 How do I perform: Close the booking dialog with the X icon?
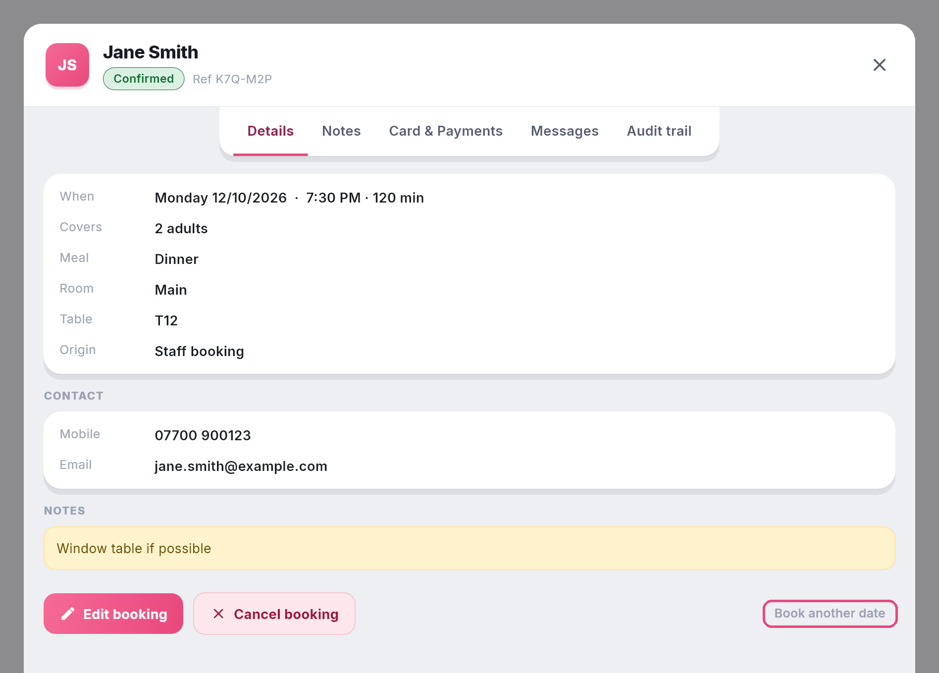pos(879,65)
